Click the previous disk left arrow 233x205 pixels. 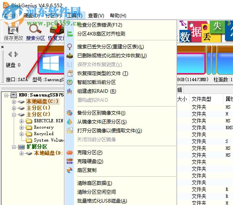[x=10, y=54]
